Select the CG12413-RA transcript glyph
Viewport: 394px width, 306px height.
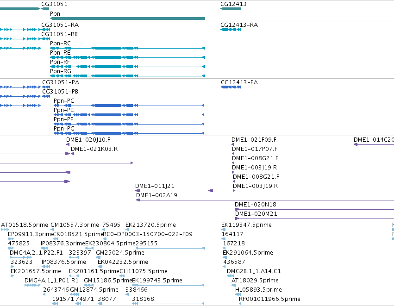point(231,30)
